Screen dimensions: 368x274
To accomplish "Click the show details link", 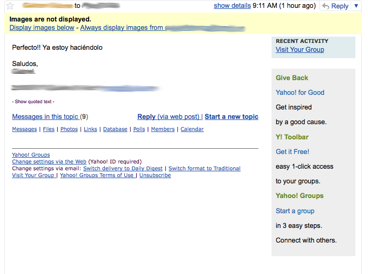I will (232, 6).
